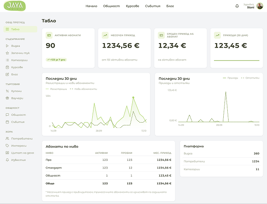Open Потребители sidebar link

[22, 139]
